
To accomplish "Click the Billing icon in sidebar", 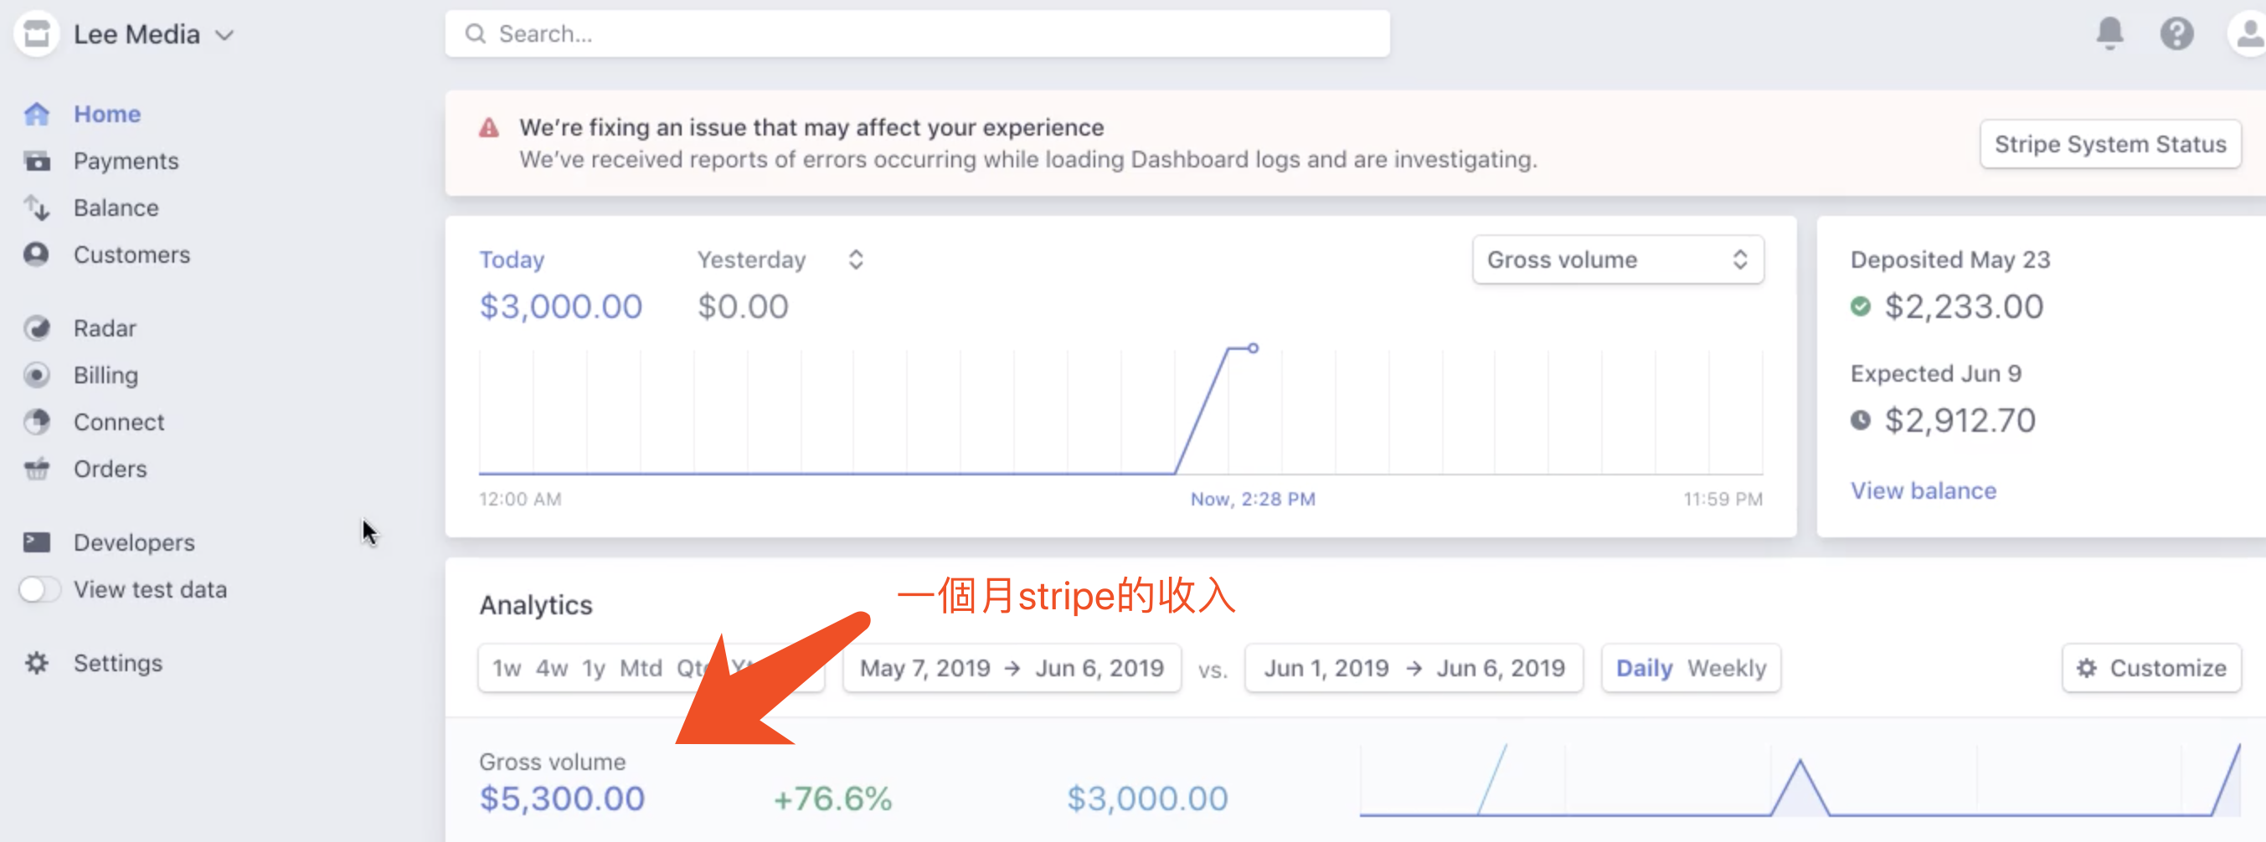I will pyautogui.click(x=37, y=375).
